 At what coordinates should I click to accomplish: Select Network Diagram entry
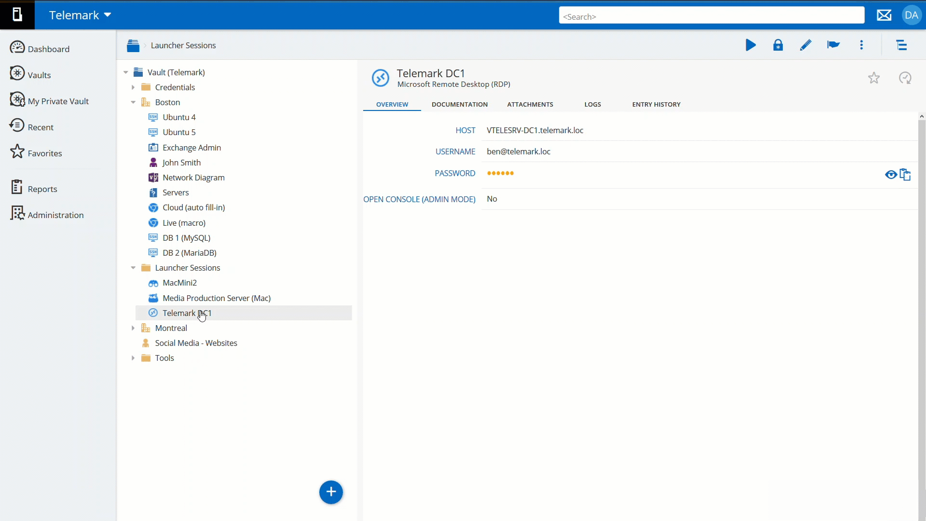(x=193, y=178)
